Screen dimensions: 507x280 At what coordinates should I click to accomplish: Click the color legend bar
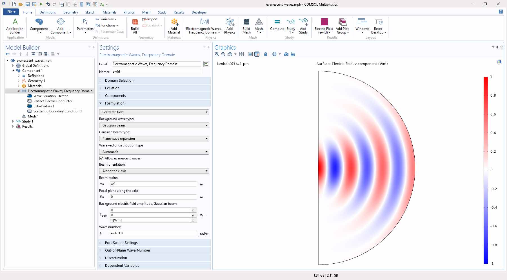[x=486, y=170]
